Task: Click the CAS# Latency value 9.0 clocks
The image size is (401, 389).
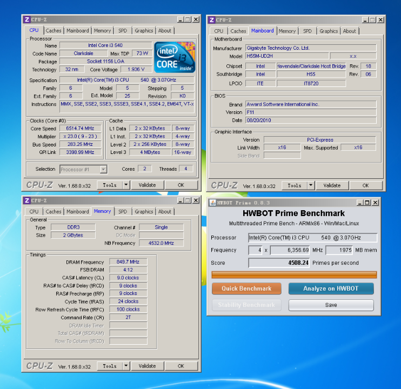Action: (x=128, y=278)
